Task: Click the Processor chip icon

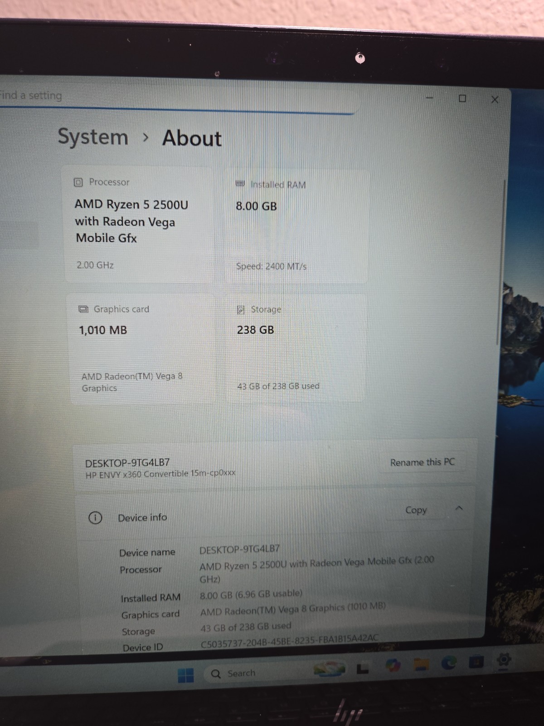Action: point(78,182)
